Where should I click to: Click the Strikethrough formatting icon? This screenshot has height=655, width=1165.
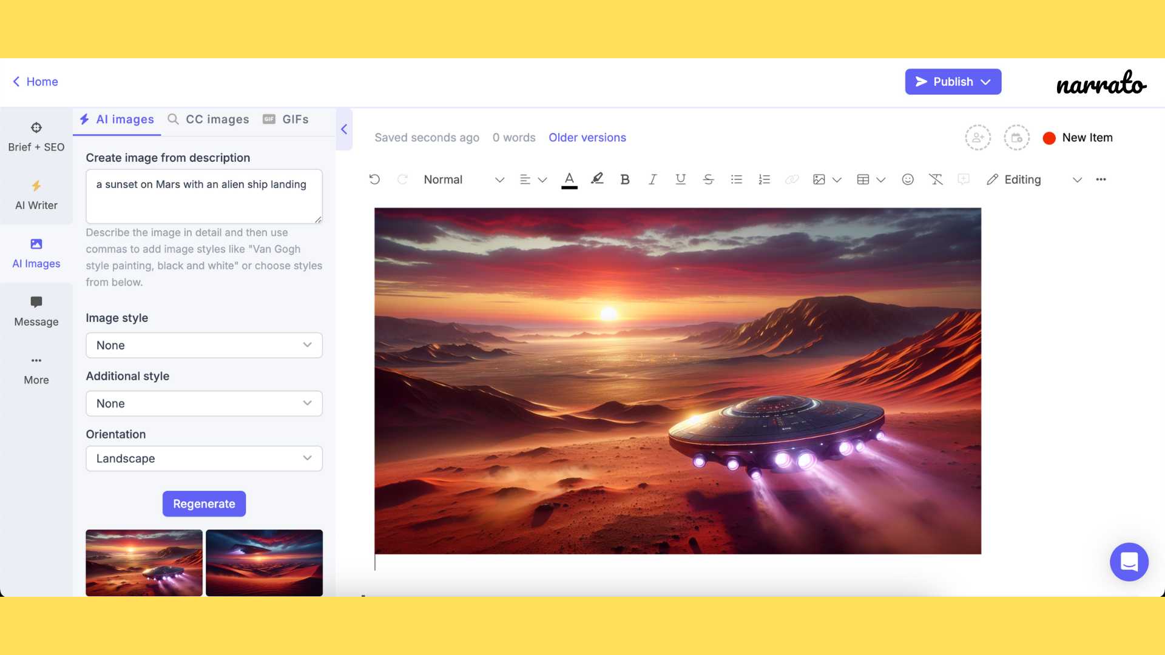point(706,178)
